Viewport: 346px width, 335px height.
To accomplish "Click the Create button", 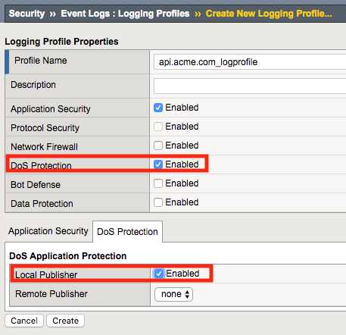I will coord(65,321).
